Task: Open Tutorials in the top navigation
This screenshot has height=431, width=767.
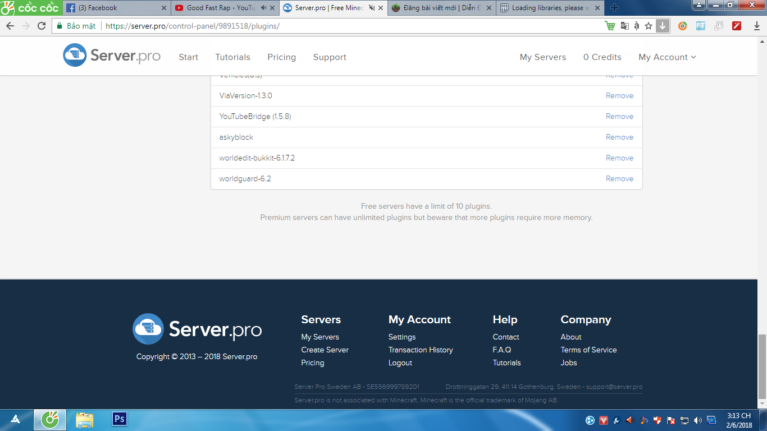Action: coord(232,57)
